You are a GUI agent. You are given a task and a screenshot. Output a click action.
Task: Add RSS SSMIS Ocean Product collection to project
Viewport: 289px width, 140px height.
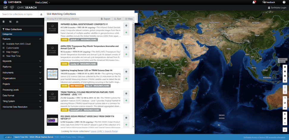126,125
